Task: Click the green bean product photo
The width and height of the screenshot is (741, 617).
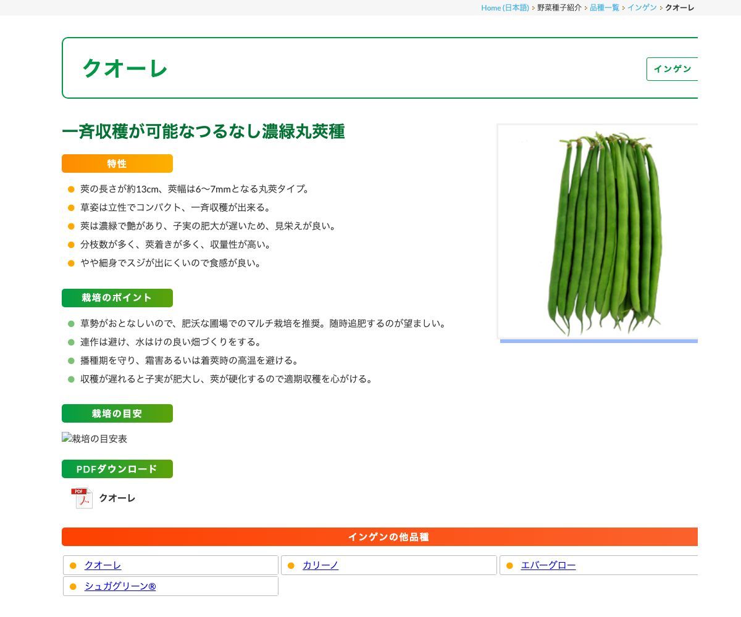Action: point(599,231)
